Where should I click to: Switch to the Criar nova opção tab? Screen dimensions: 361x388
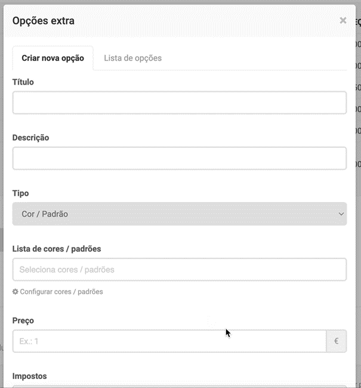[x=53, y=58]
